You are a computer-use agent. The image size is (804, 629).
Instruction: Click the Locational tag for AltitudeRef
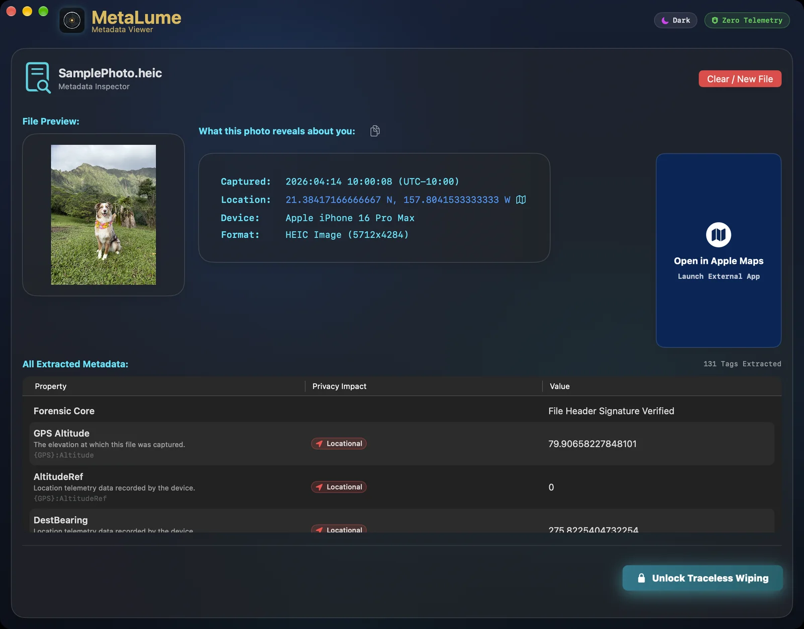[x=339, y=487]
